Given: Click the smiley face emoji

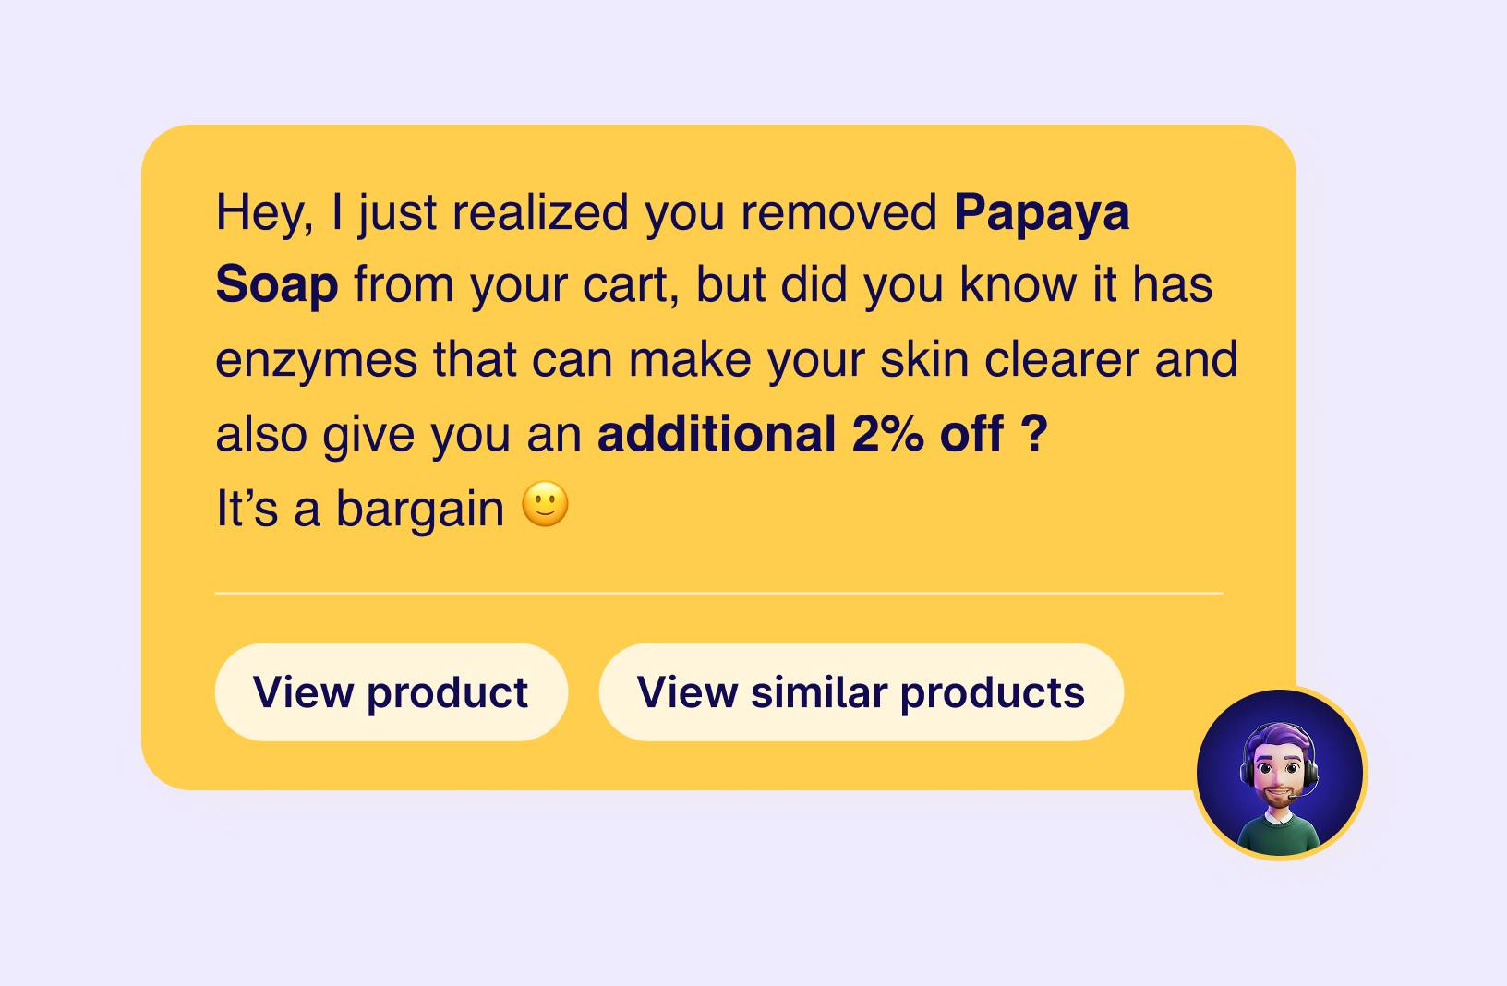Looking at the screenshot, I should pyautogui.click(x=545, y=505).
